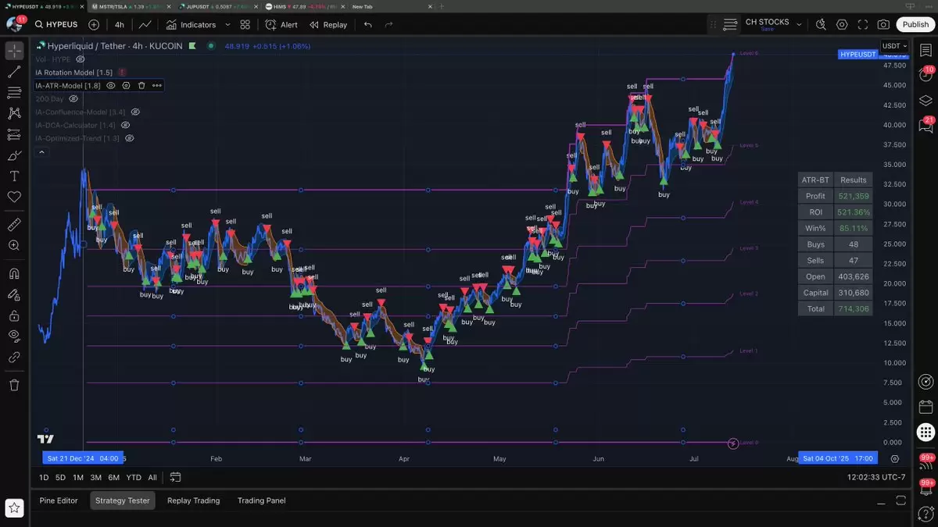Open the layout setup lines icon
Viewport: 938px width, 527px height.
coord(730,24)
